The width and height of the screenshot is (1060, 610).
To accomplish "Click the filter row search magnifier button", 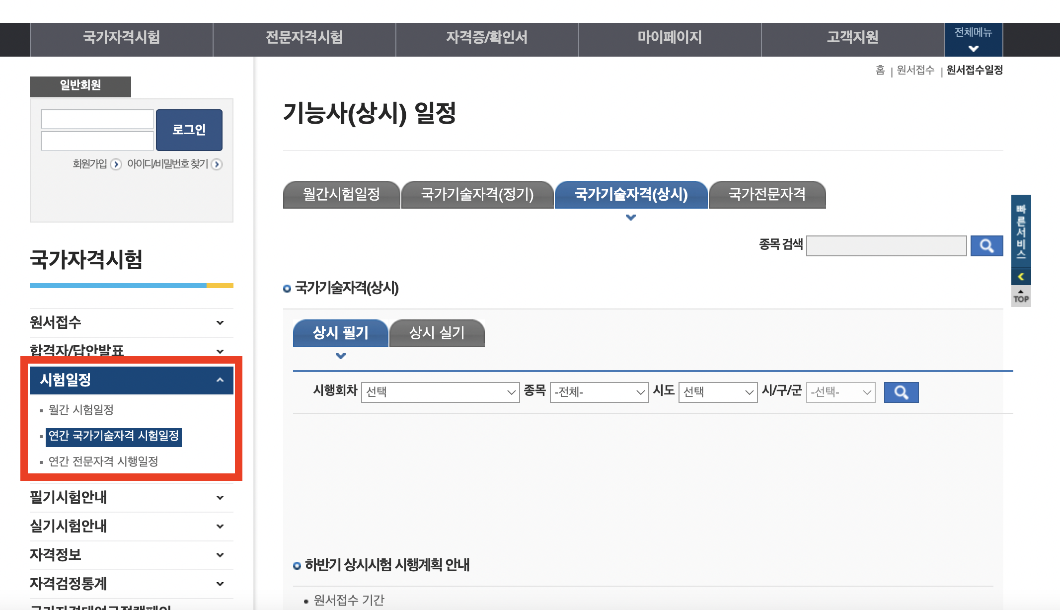I will pos(901,392).
